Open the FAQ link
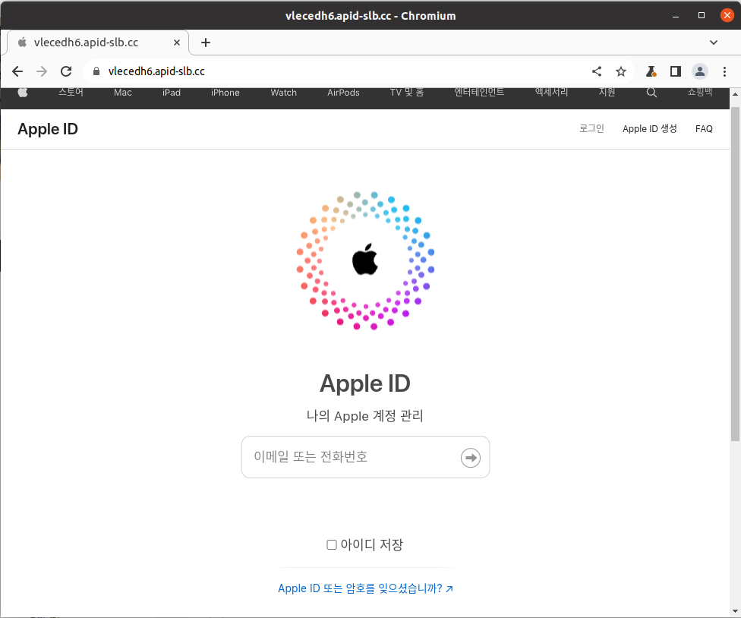The height and width of the screenshot is (618, 741). [x=704, y=128]
